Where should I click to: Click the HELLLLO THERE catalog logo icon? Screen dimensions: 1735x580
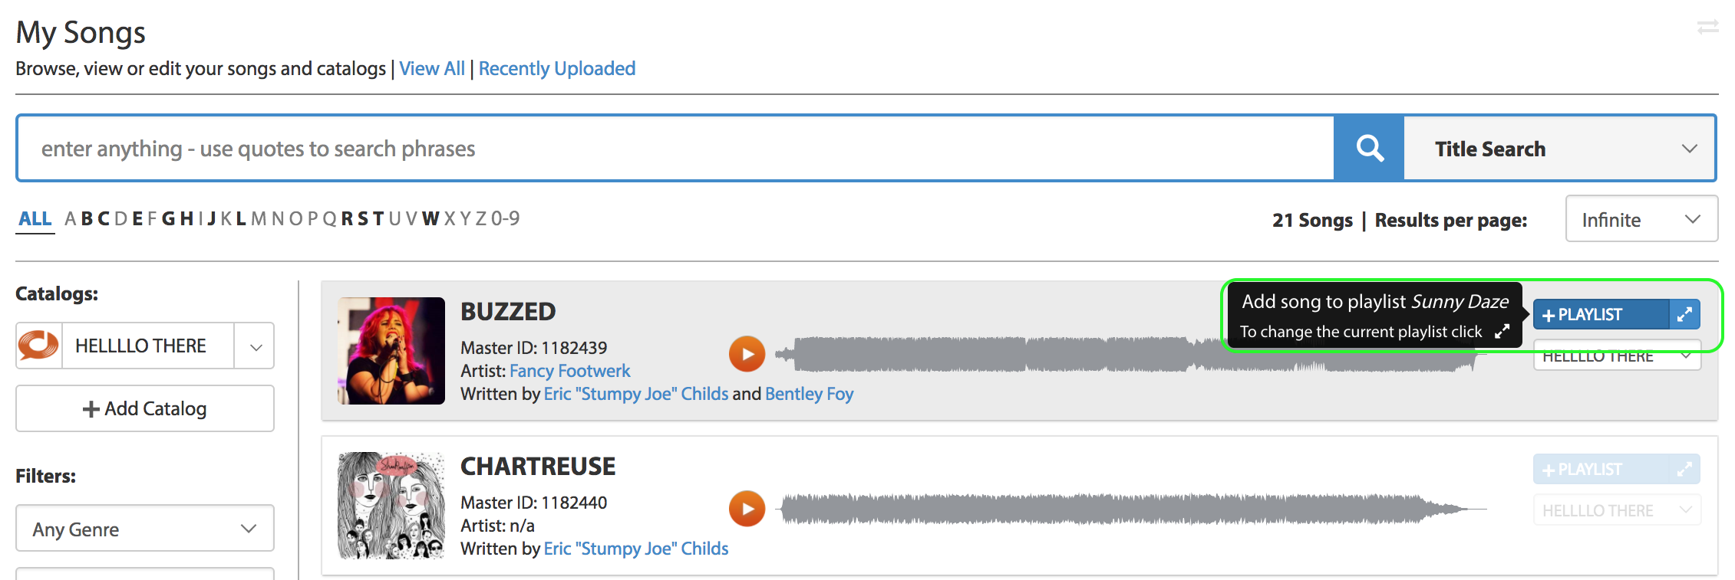[38, 346]
